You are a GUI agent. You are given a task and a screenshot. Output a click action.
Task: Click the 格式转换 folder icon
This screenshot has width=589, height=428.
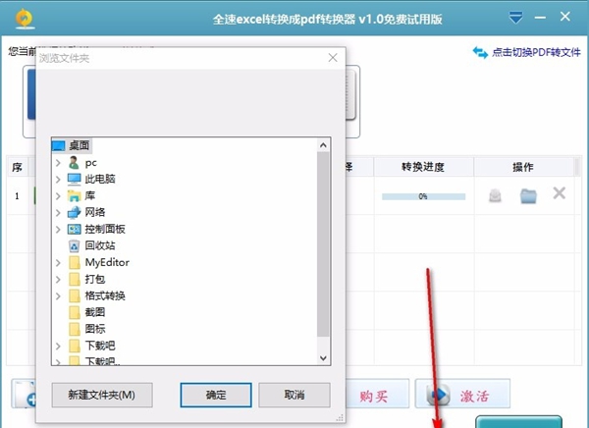pyautogui.click(x=75, y=295)
